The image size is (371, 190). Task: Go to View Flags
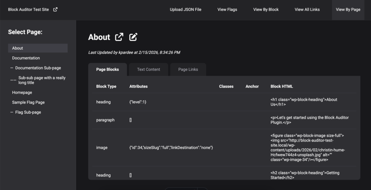227,9
